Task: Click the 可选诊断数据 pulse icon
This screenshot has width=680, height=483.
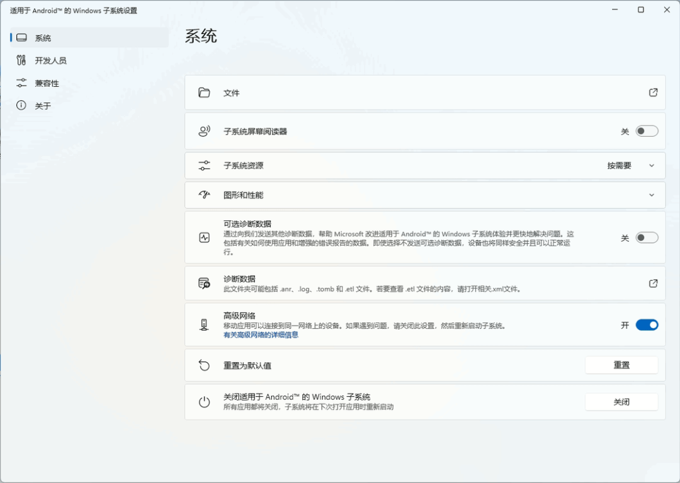Action: point(204,237)
